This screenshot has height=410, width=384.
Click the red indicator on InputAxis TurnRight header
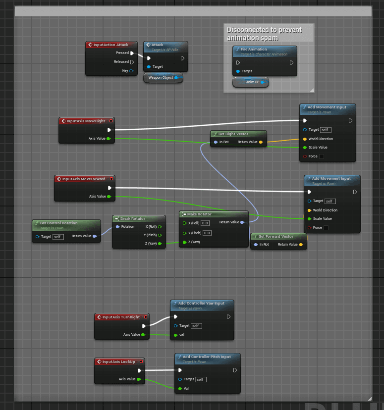[x=146, y=317]
